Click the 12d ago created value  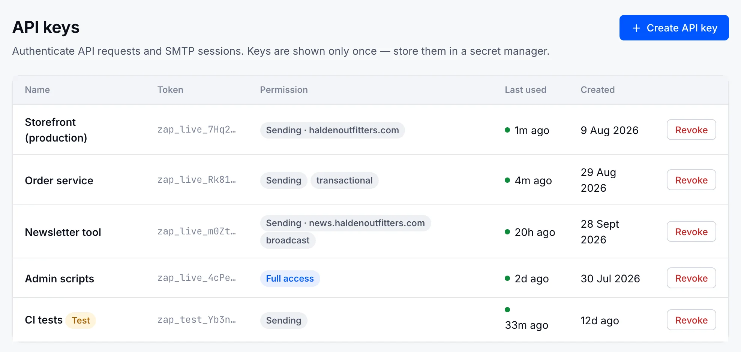coord(600,321)
